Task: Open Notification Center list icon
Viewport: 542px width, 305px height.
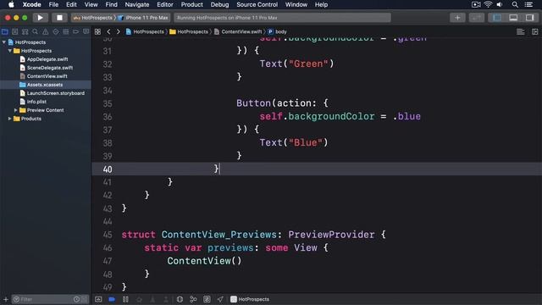Action: pos(528,4)
